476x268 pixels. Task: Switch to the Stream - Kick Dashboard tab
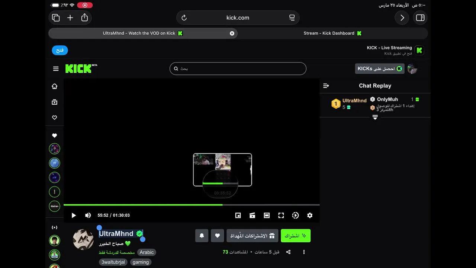332,33
